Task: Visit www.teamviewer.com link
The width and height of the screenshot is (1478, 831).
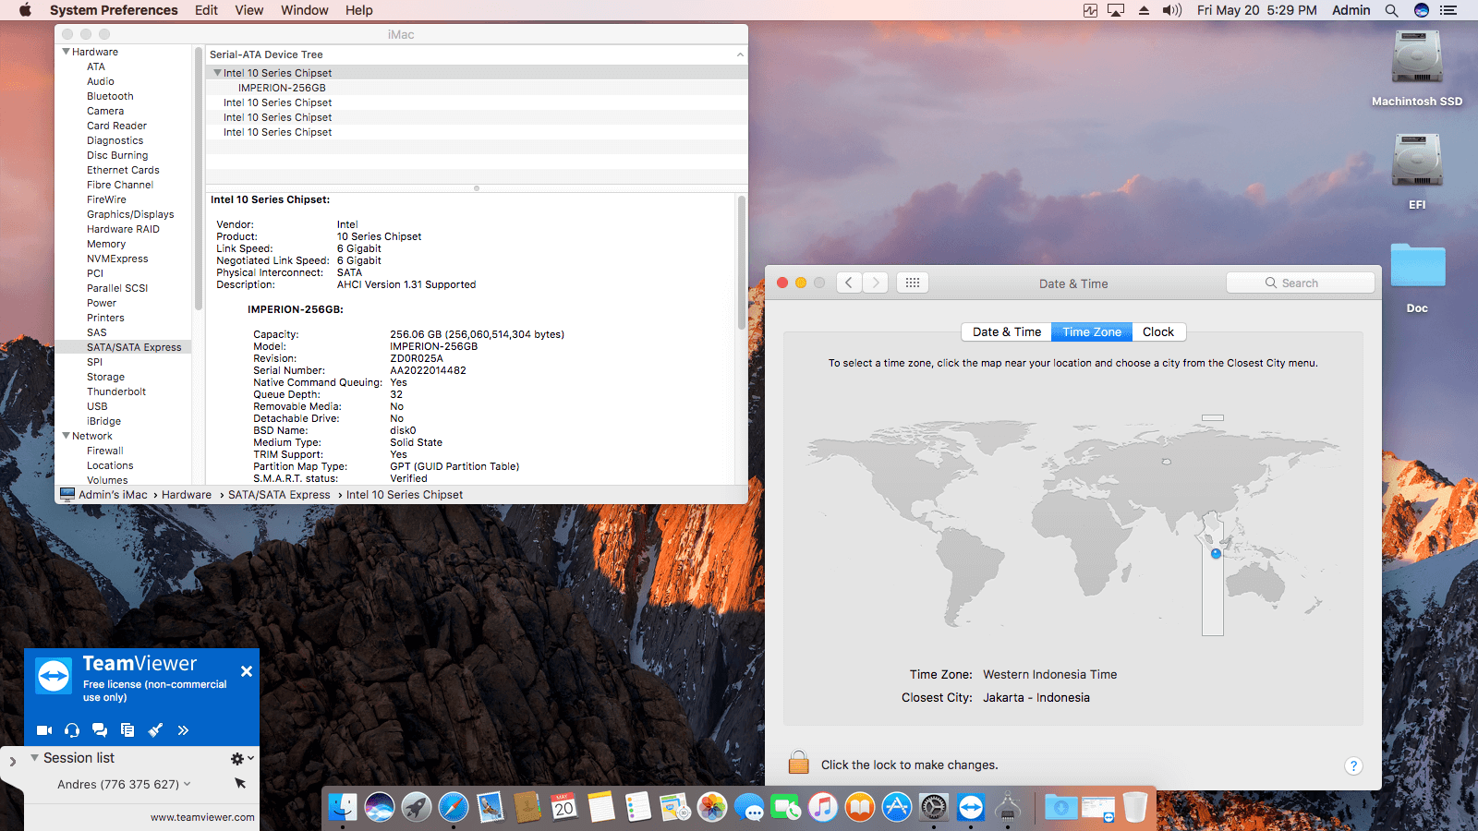Action: (202, 817)
